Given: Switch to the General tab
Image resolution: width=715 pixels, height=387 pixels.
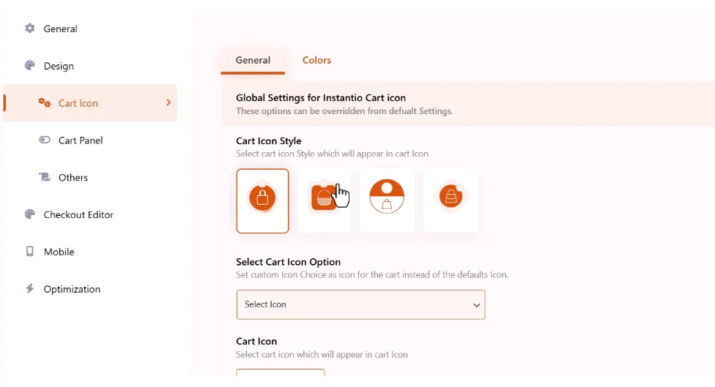Looking at the screenshot, I should pyautogui.click(x=253, y=60).
